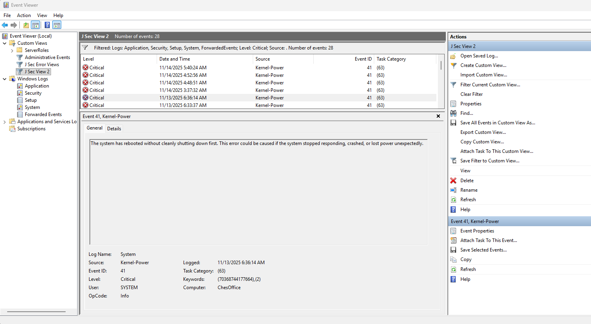The image size is (591, 324).
Task: Select the Administrative Events custom view
Action: pos(43,57)
